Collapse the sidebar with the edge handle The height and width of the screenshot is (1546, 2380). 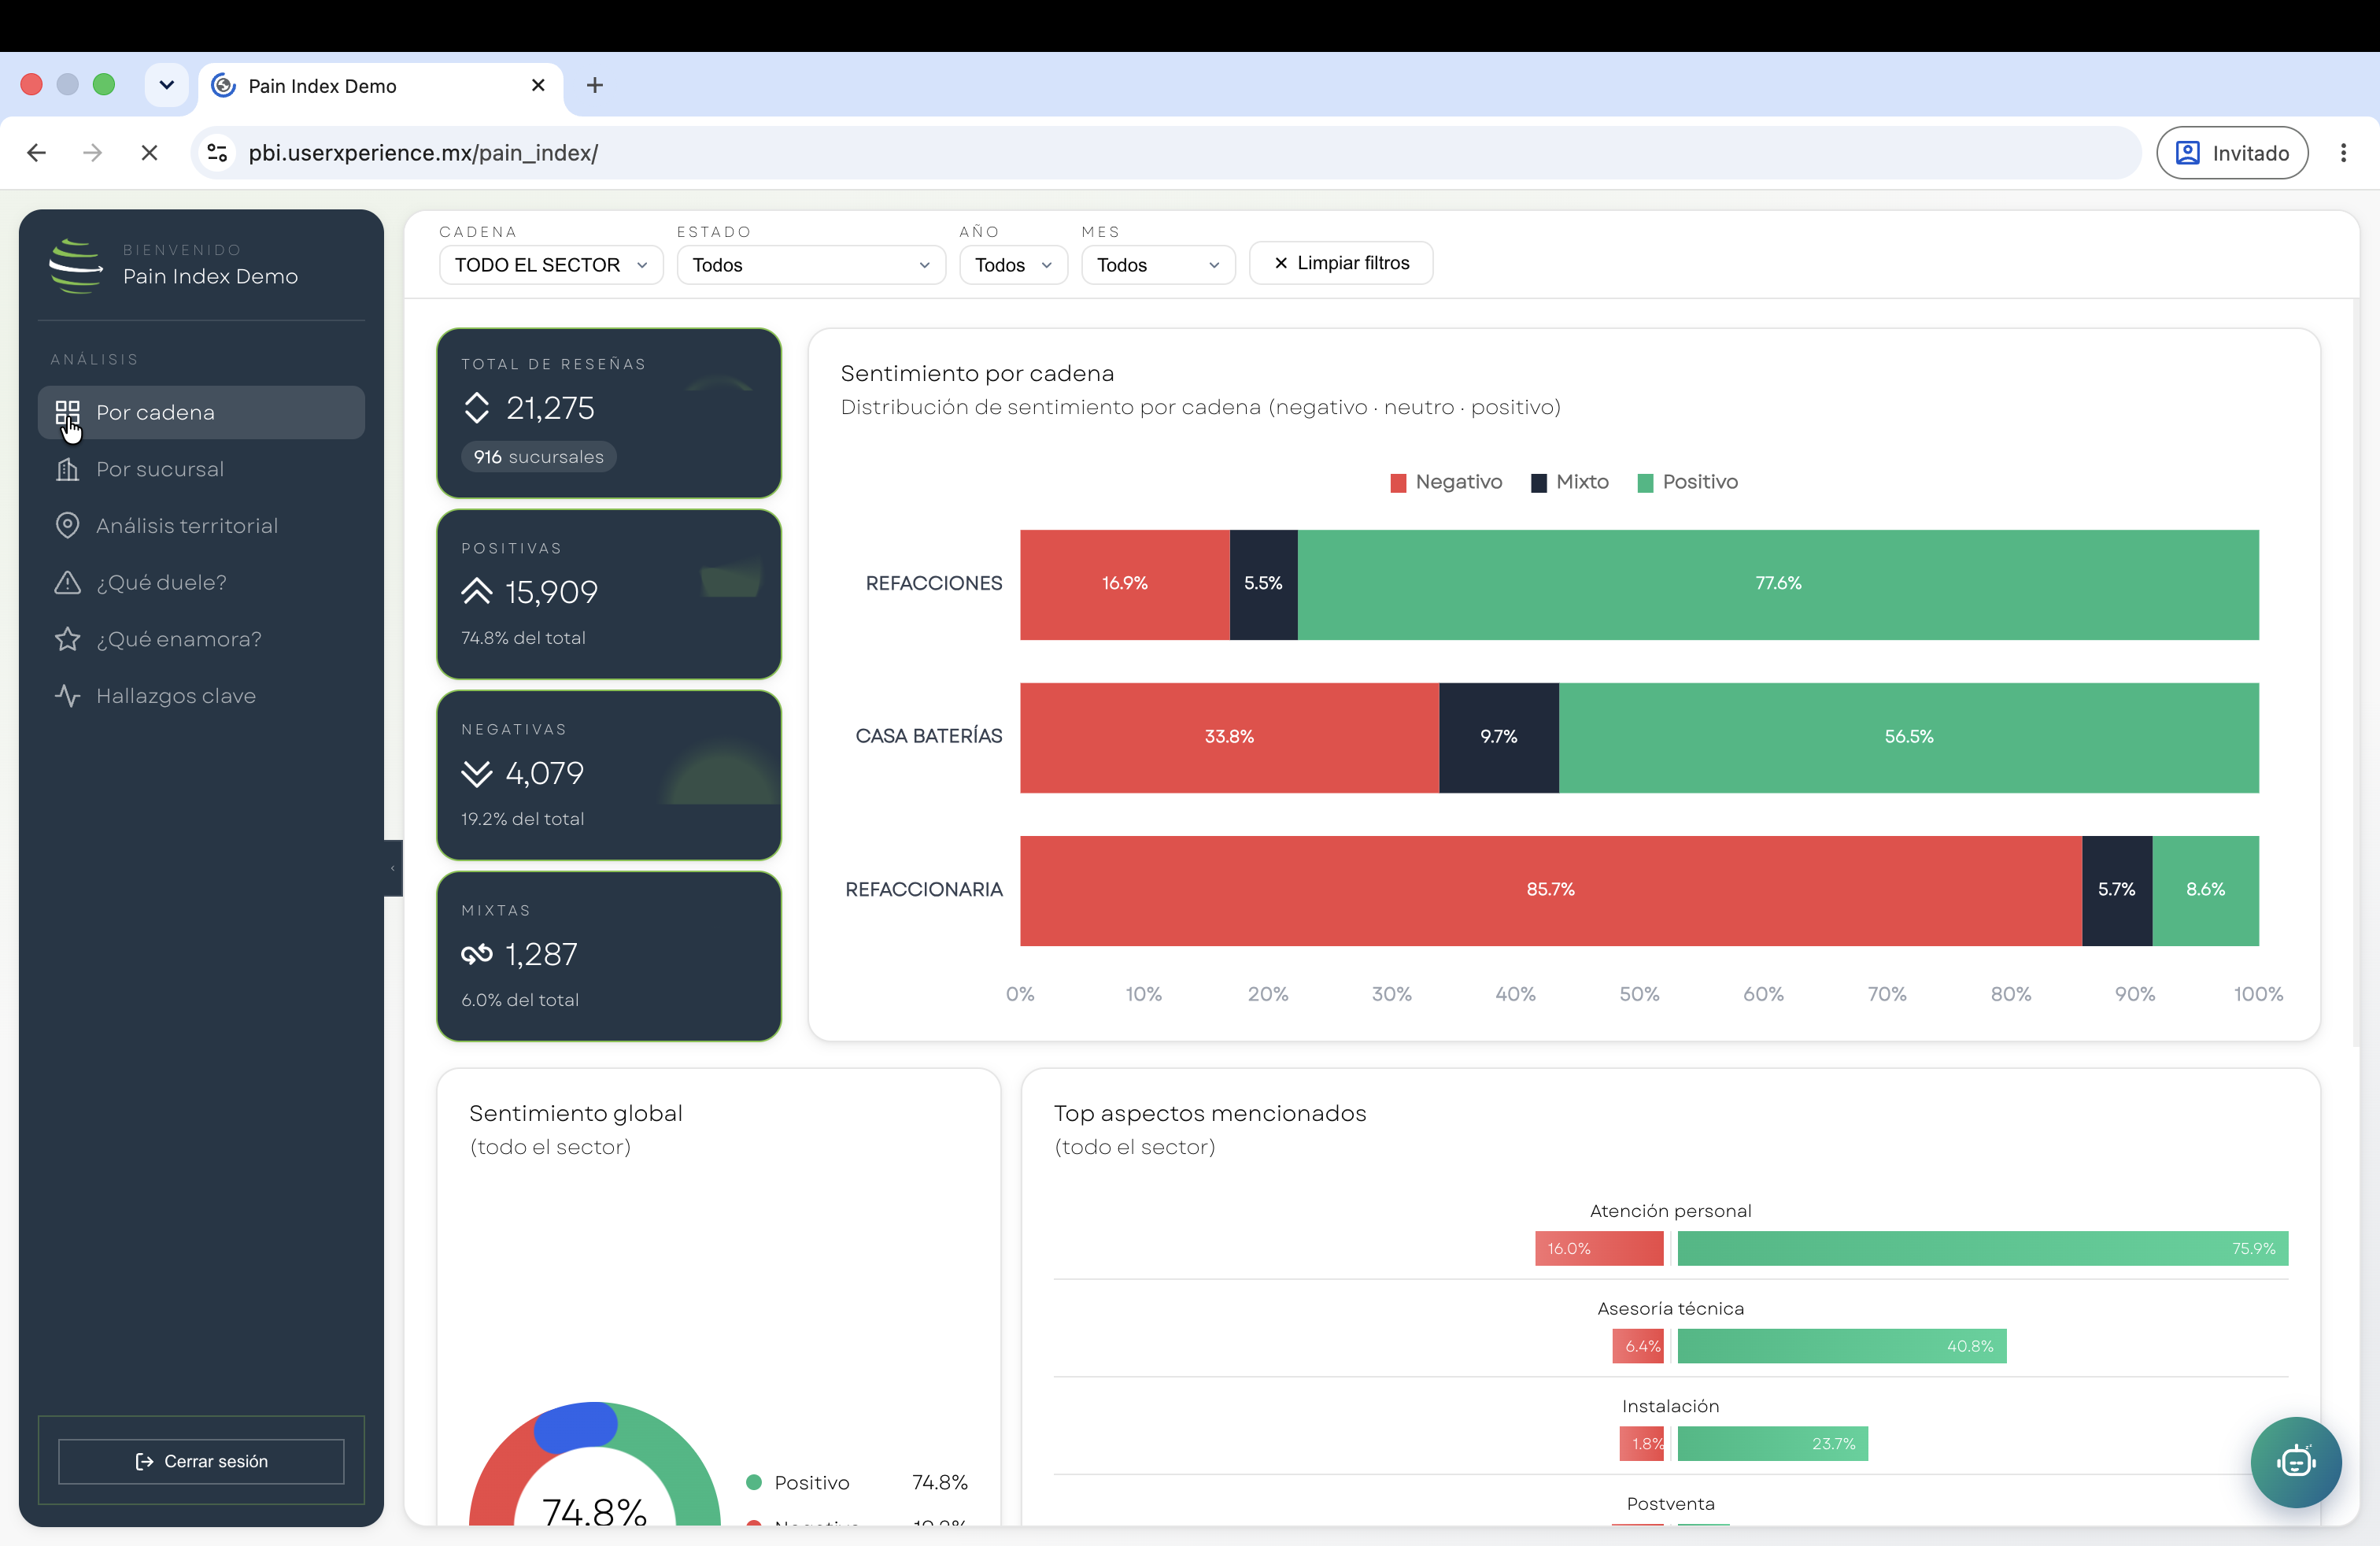pyautogui.click(x=393, y=868)
